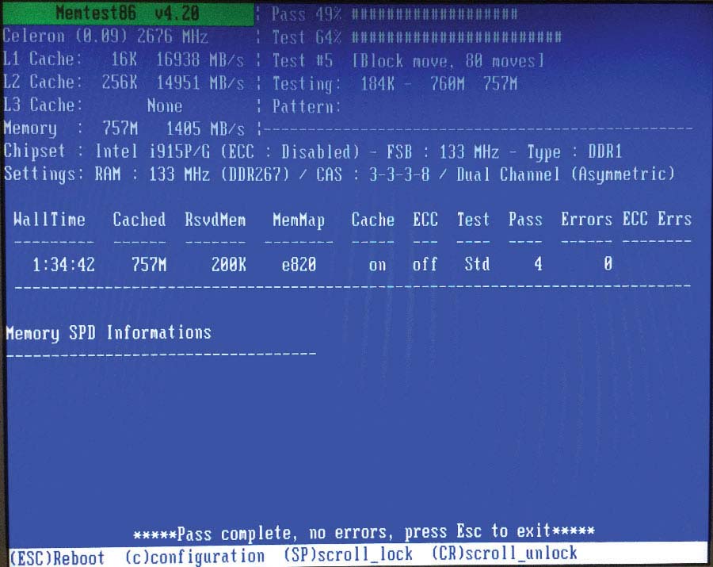Click the WallTime value 1:34:42
This screenshot has height=567, width=713.
click(63, 264)
